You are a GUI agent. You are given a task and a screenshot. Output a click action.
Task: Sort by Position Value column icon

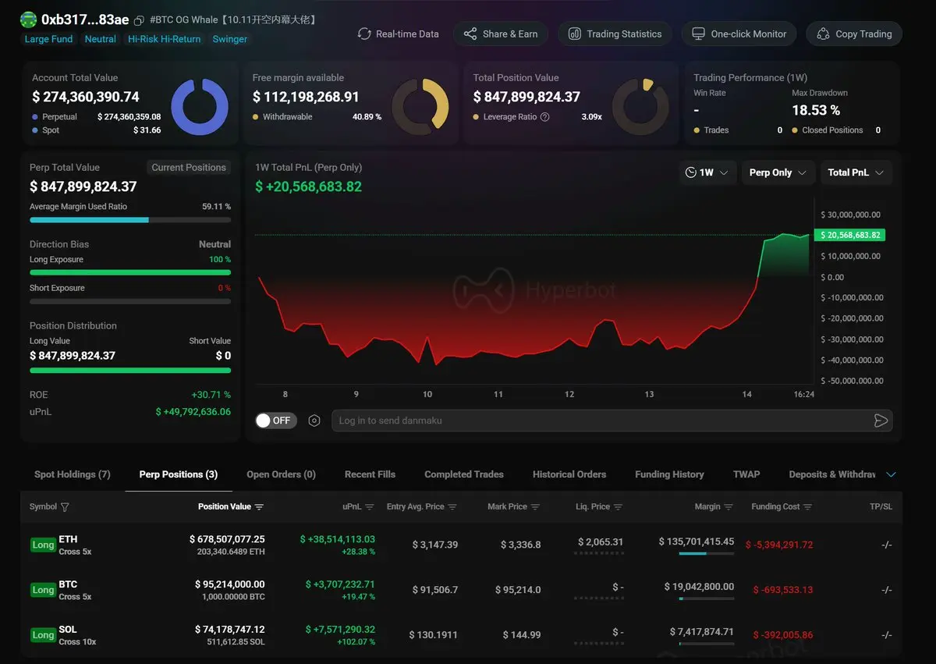tap(259, 507)
